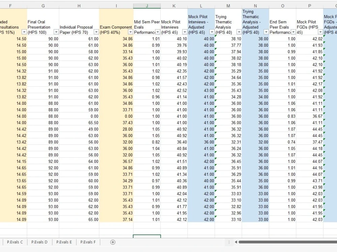This screenshot has height=252, width=337.
Task: Select column G header
Action: click(x=43, y=6)
